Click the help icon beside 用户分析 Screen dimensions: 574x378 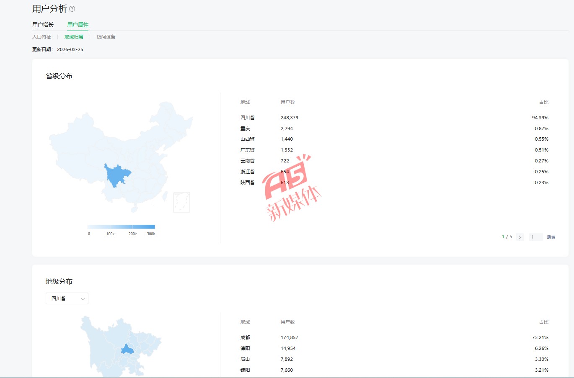tap(72, 9)
